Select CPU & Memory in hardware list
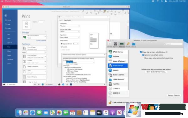Screen dimensions: 188x118 pos(118,52)
